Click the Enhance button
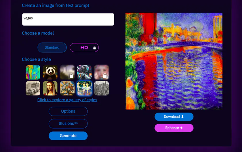Viewport: 242px width, 152px height. [174, 128]
